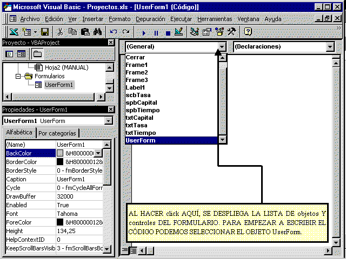
Task: Open the Herramientas menu
Action: (x=215, y=19)
